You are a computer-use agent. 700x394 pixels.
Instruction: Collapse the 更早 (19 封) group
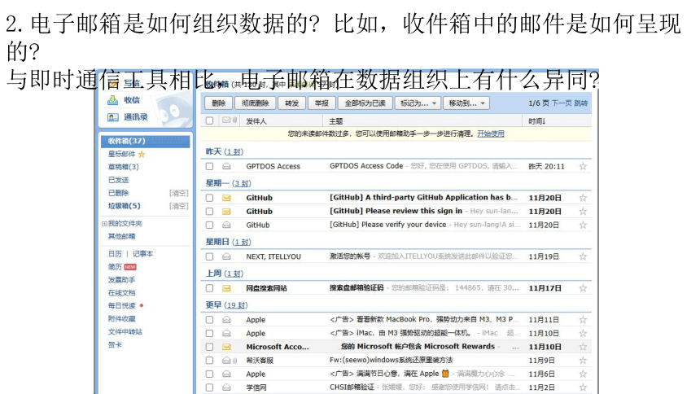click(226, 305)
